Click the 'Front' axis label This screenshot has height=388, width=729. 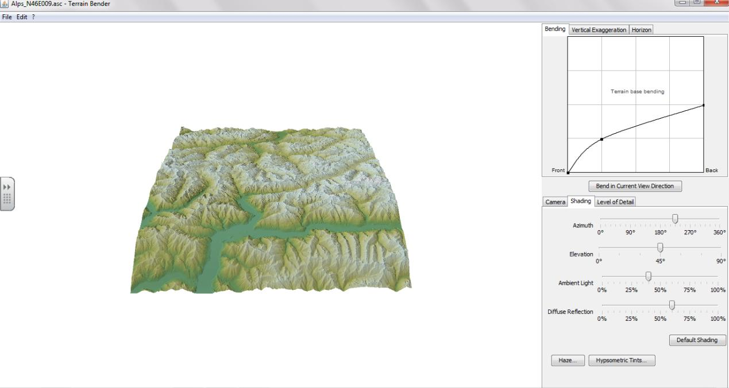coord(558,170)
